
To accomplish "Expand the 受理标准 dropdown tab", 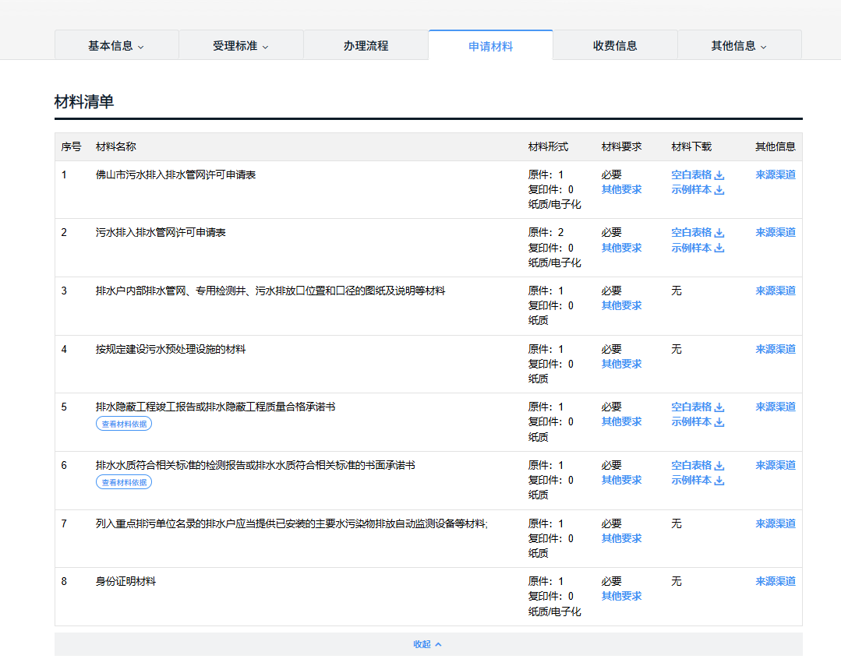I will point(241,46).
